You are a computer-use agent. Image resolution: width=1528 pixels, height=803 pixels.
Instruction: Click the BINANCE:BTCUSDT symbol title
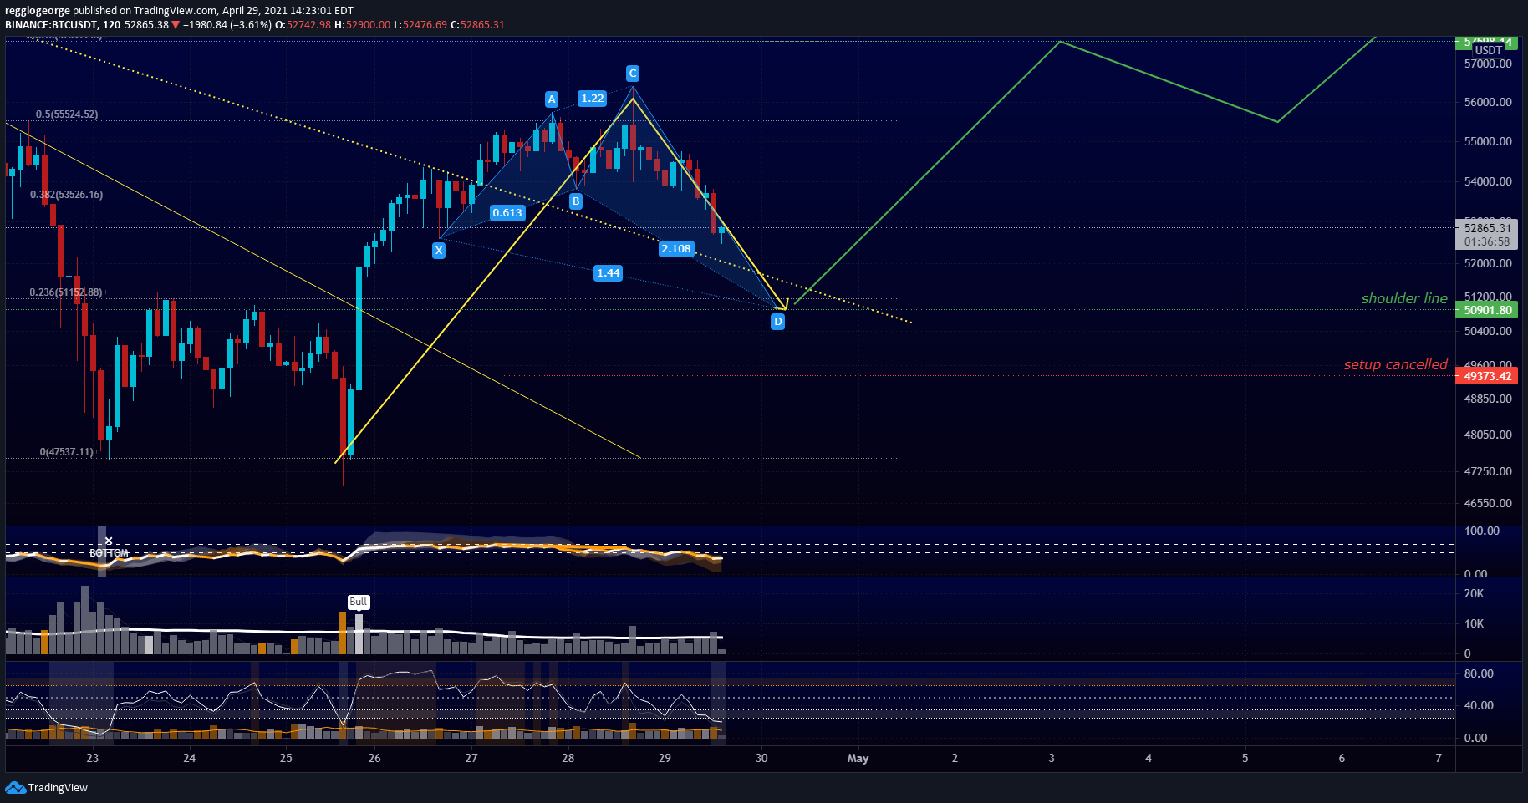pos(52,25)
